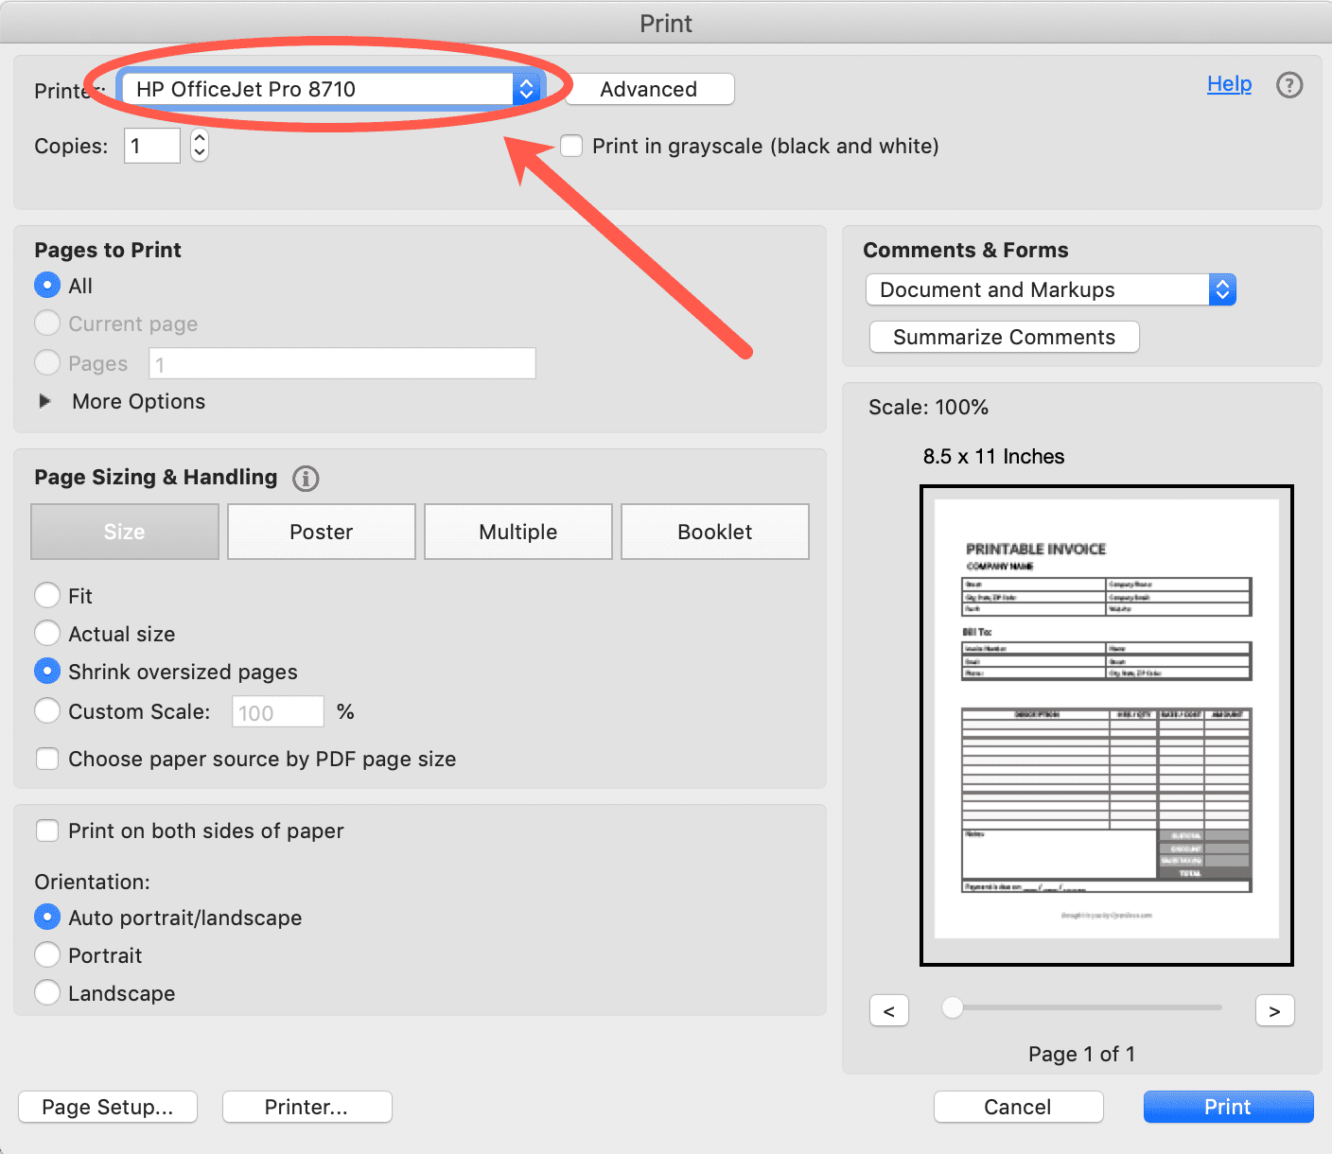The width and height of the screenshot is (1332, 1154).
Task: Click the Pages range input field
Action: (x=342, y=363)
